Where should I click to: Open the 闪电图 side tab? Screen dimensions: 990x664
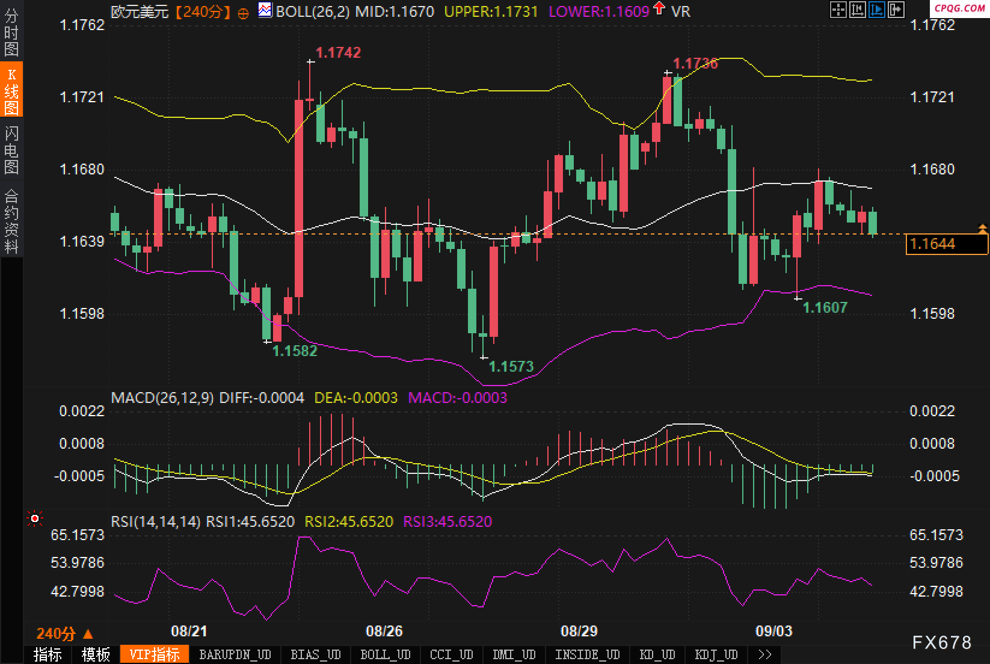[x=11, y=150]
